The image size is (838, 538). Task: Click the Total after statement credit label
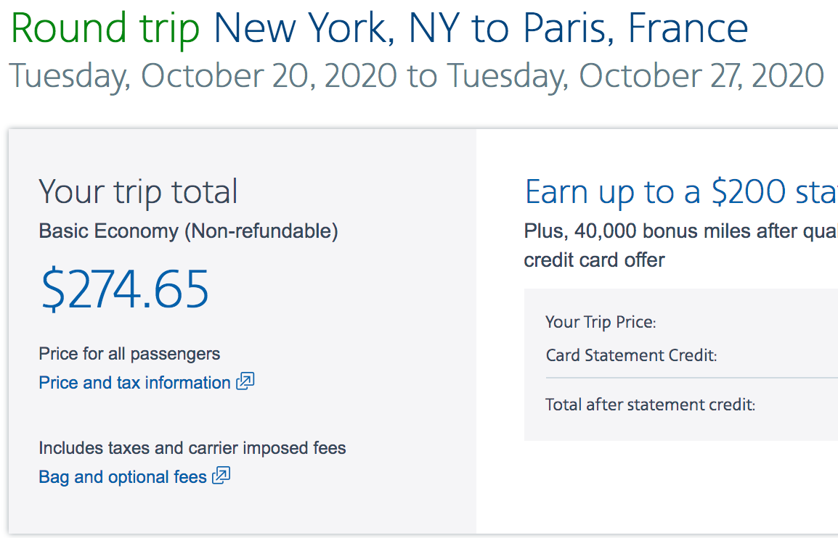pos(650,405)
